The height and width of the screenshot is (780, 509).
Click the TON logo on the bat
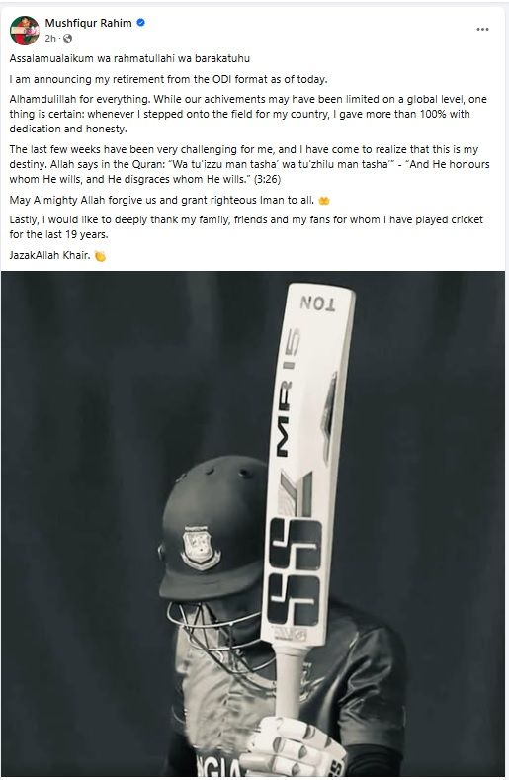click(318, 303)
